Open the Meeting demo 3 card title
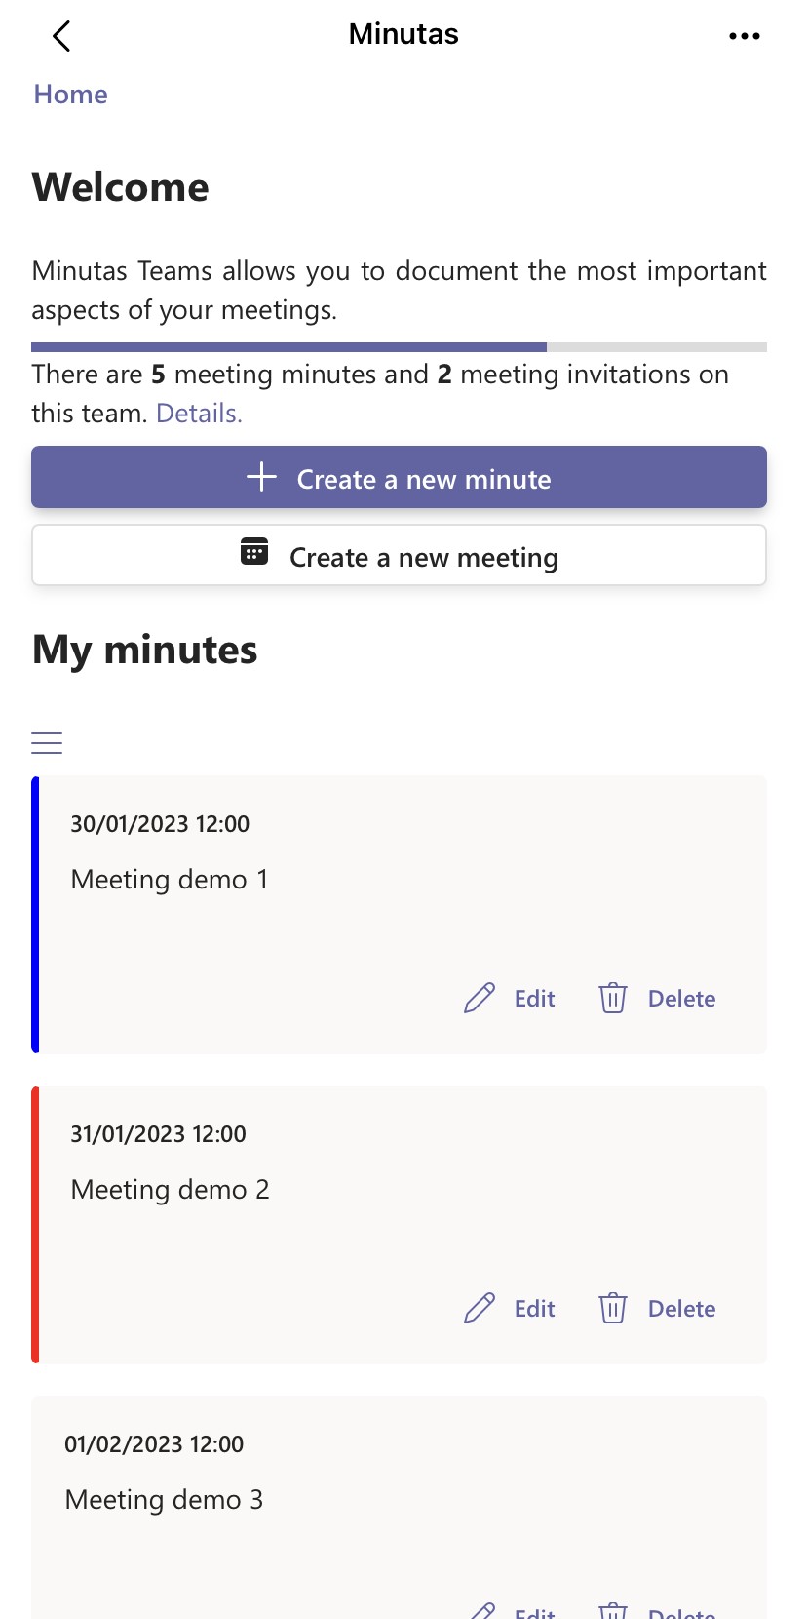Viewport: 807px width, 1619px height. (164, 1500)
